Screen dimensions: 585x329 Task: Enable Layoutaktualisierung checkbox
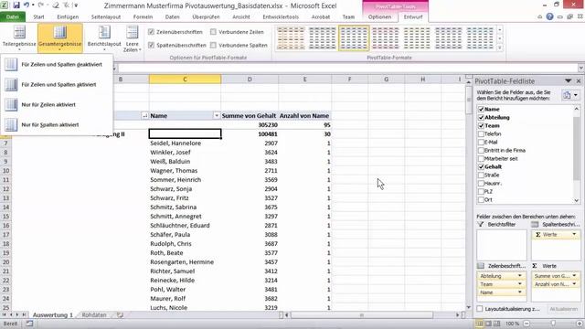click(480, 309)
